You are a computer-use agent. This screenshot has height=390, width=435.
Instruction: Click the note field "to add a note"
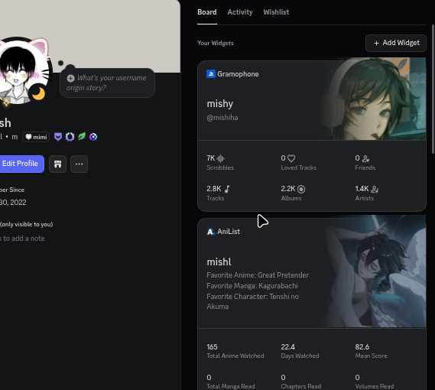click(x=22, y=239)
